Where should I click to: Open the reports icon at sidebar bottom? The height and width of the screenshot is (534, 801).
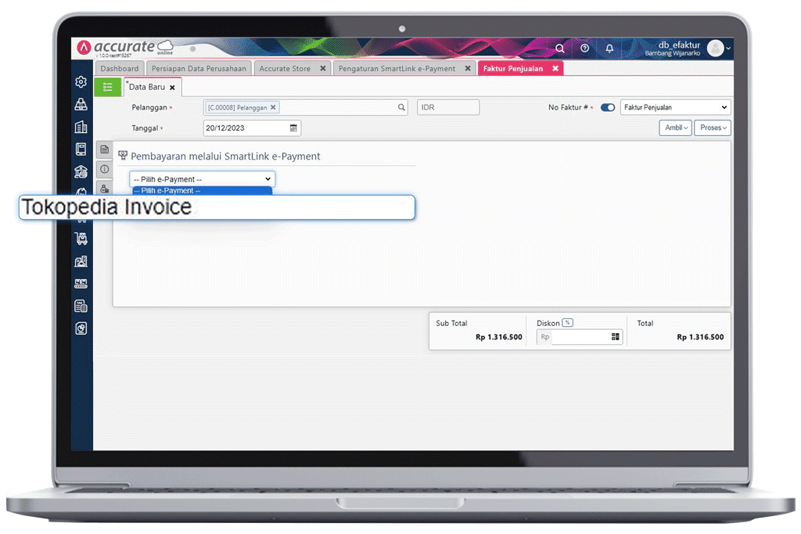(81, 328)
